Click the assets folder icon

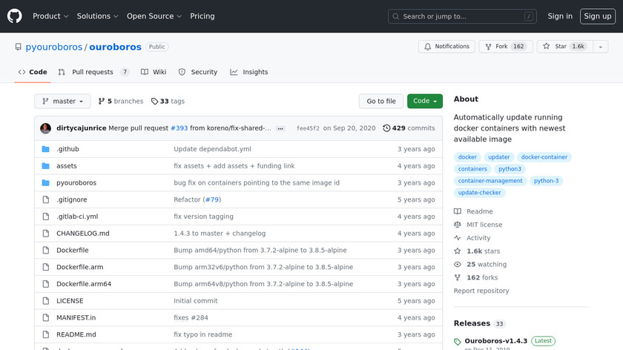click(x=46, y=166)
